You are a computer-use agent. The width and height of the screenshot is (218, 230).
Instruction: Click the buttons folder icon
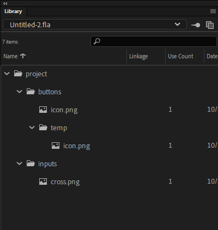tap(31, 92)
